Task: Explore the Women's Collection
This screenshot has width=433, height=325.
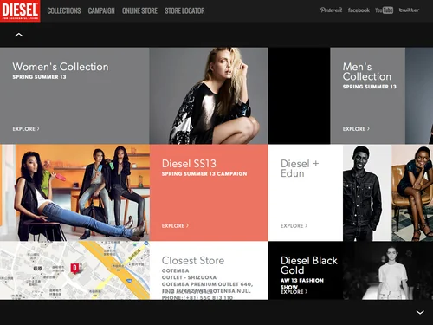Action: [26, 129]
